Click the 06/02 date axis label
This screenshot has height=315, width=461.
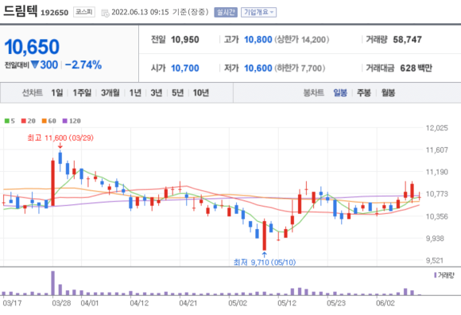pyautogui.click(x=385, y=303)
